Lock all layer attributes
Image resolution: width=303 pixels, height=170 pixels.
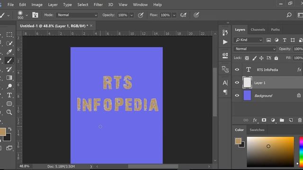[x=276, y=58]
